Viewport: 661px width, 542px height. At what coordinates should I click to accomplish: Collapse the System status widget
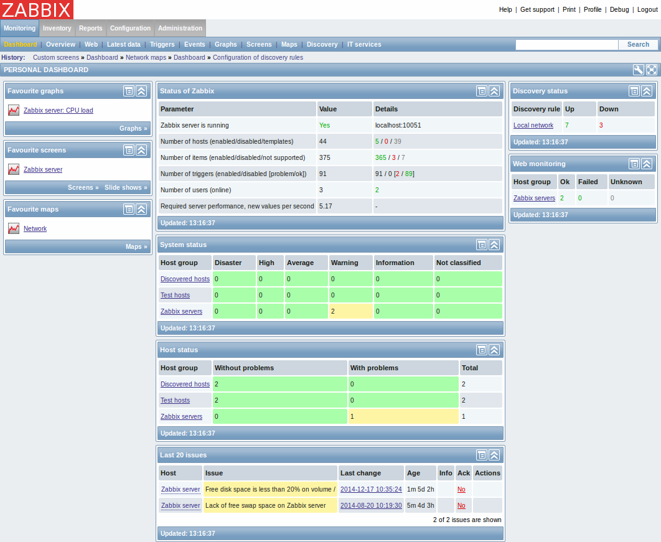pyautogui.click(x=494, y=245)
